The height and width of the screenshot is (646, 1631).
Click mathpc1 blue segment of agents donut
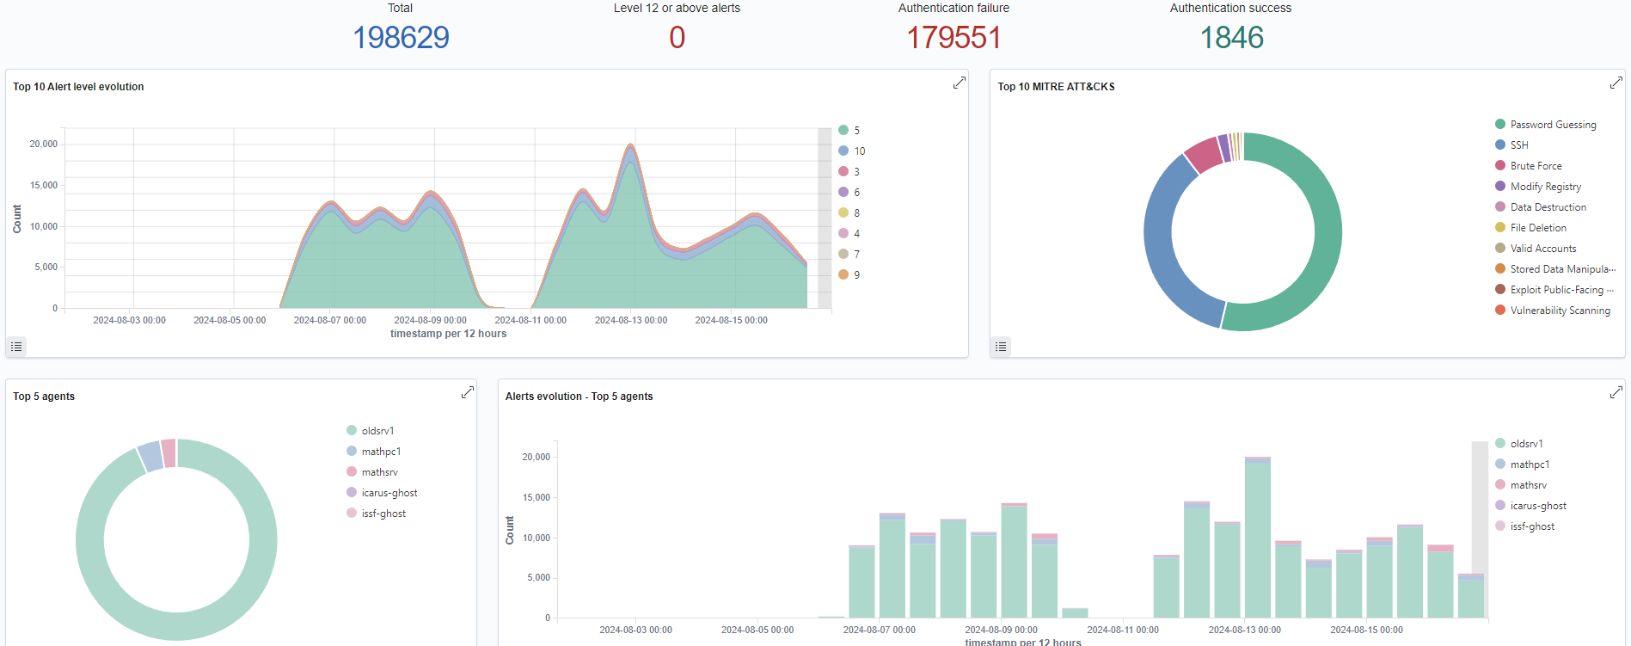(x=150, y=456)
